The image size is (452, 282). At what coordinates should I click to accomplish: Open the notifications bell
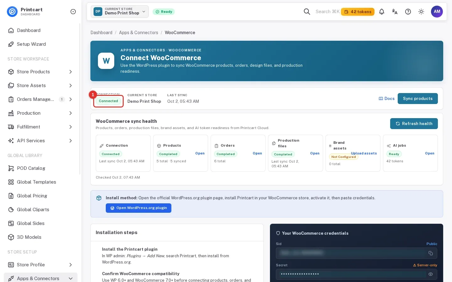[382, 12]
